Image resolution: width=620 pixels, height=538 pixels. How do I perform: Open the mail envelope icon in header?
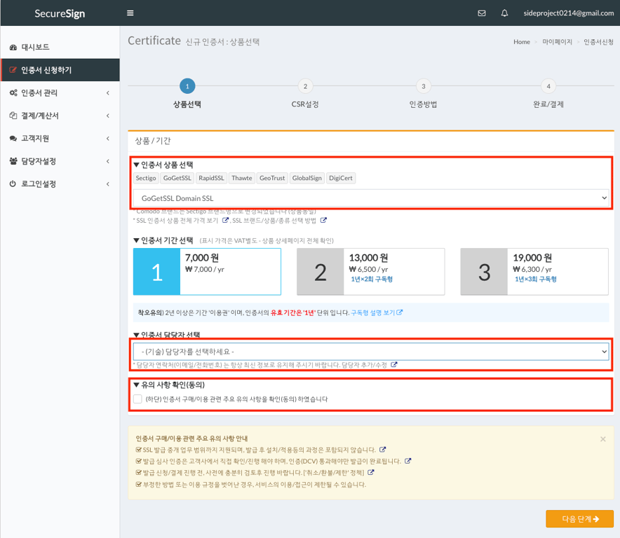click(x=482, y=13)
